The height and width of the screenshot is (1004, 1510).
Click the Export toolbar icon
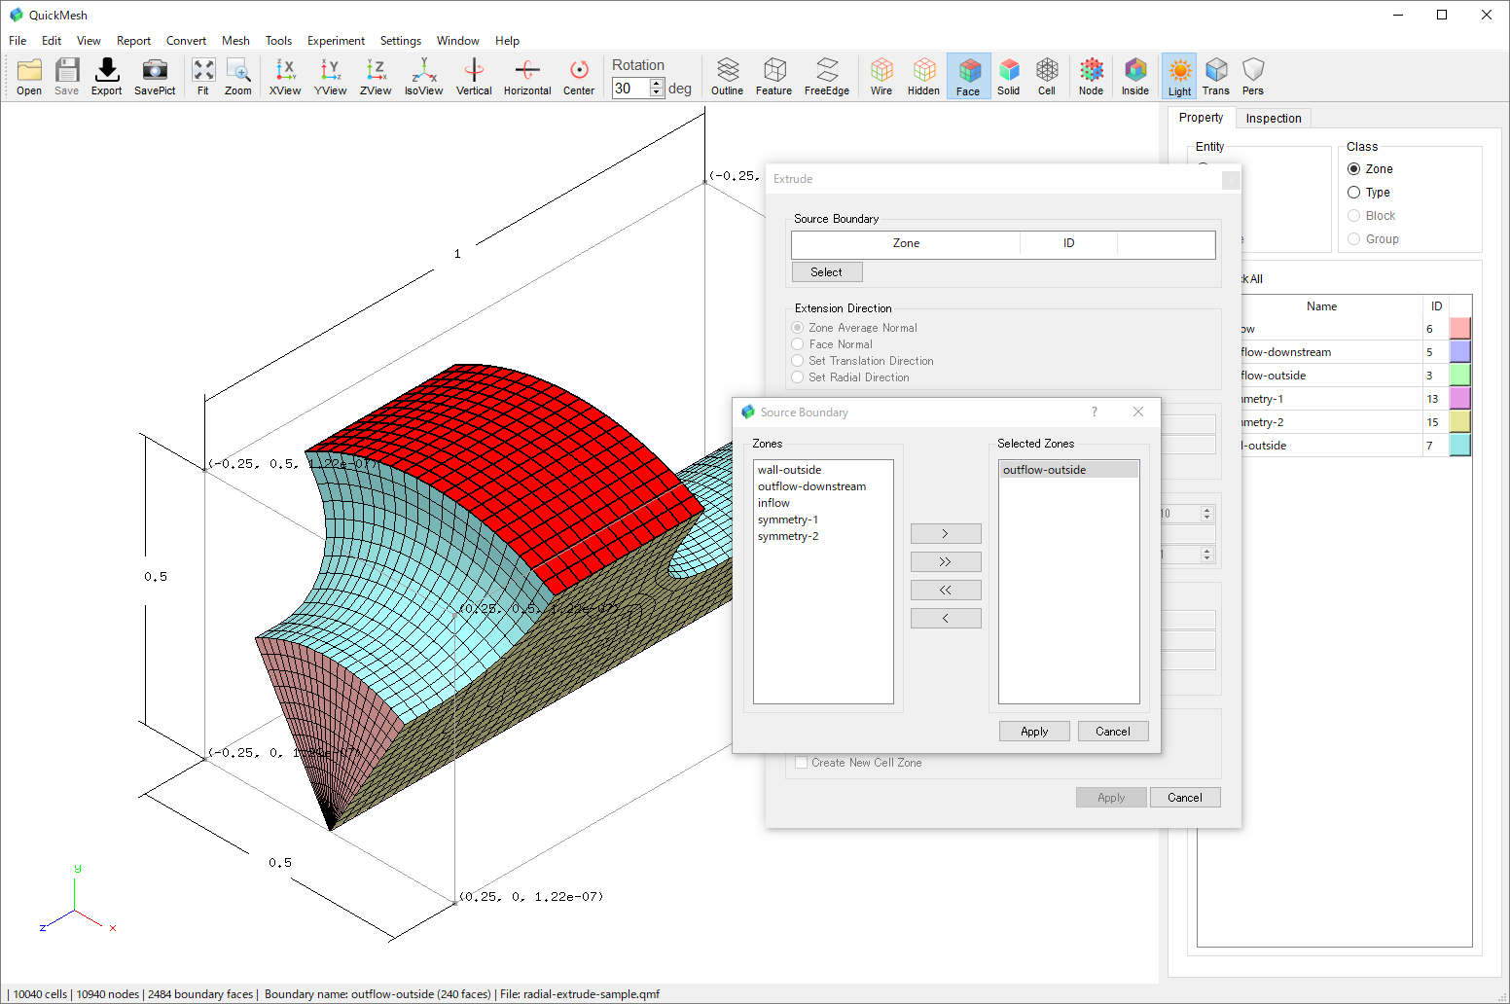click(106, 76)
